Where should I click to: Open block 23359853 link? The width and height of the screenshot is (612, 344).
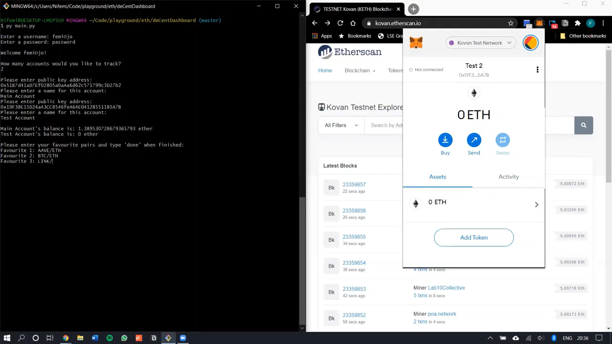tap(354, 289)
